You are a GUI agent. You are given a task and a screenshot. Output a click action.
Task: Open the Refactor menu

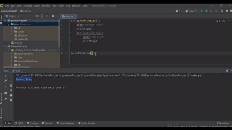(x=46, y=6)
